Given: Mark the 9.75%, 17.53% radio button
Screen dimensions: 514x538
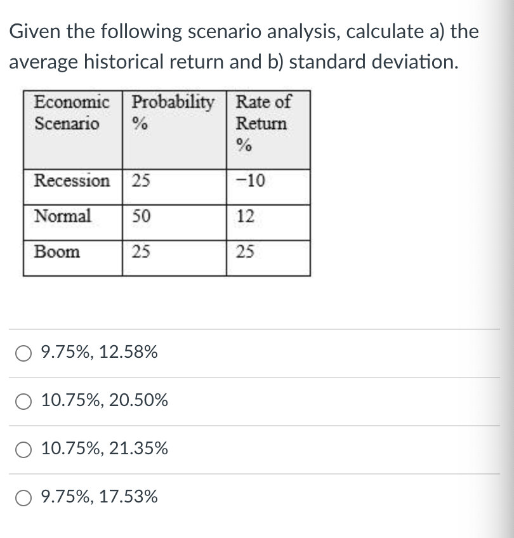Looking at the screenshot, I should pyautogui.click(x=26, y=497).
